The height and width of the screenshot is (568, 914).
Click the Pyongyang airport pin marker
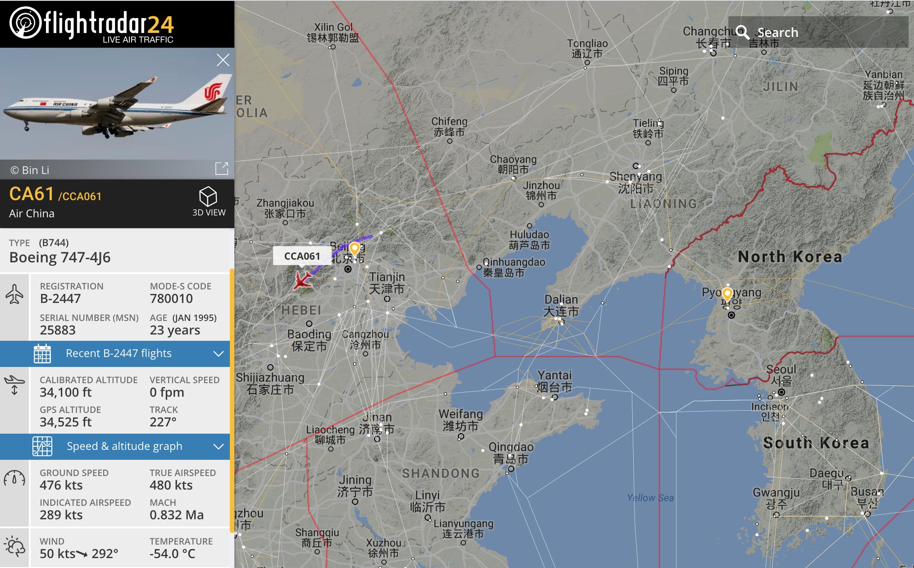tap(727, 294)
